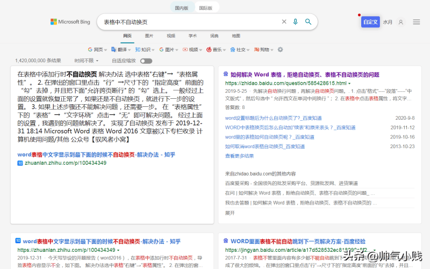Open zhuanlan.zhihu.com/p/100434349 URL in featured card
The image size is (430, 269).
66,163
